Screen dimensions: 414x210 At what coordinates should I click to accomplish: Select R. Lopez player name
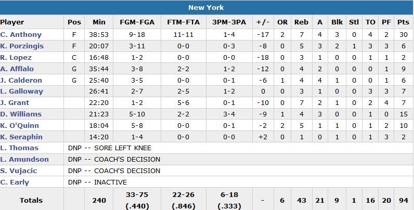click(x=16, y=57)
